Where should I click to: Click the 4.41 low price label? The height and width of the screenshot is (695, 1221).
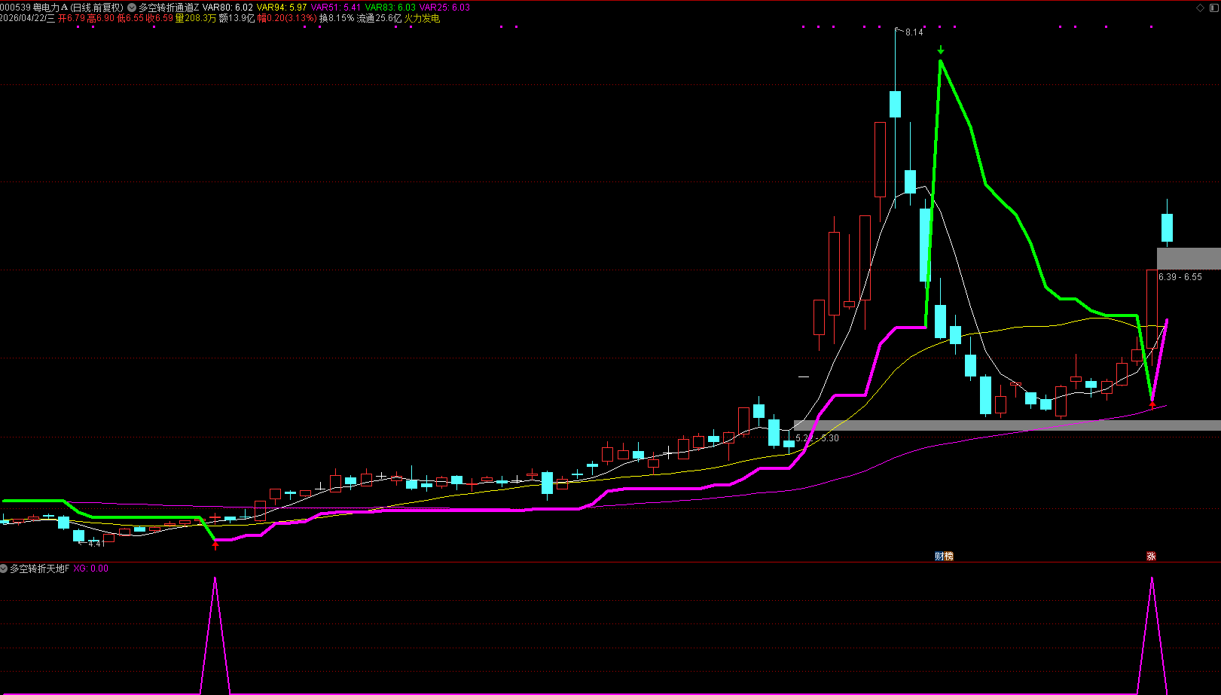pyautogui.click(x=96, y=544)
